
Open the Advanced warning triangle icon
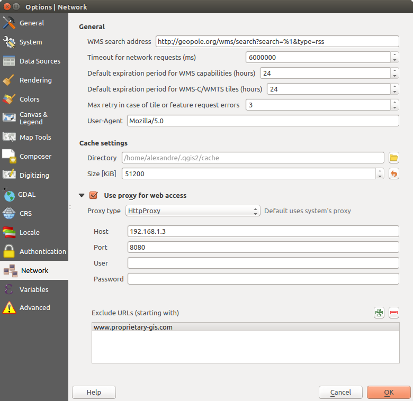click(10, 307)
